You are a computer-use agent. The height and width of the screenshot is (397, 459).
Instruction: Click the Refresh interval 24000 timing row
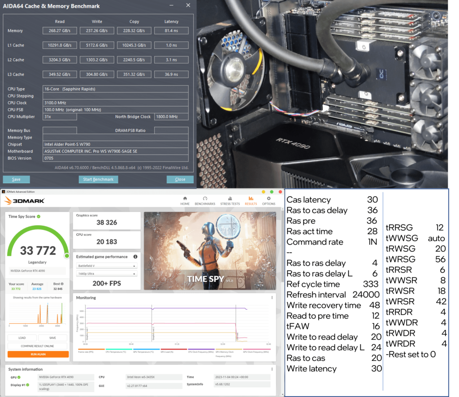tap(333, 294)
